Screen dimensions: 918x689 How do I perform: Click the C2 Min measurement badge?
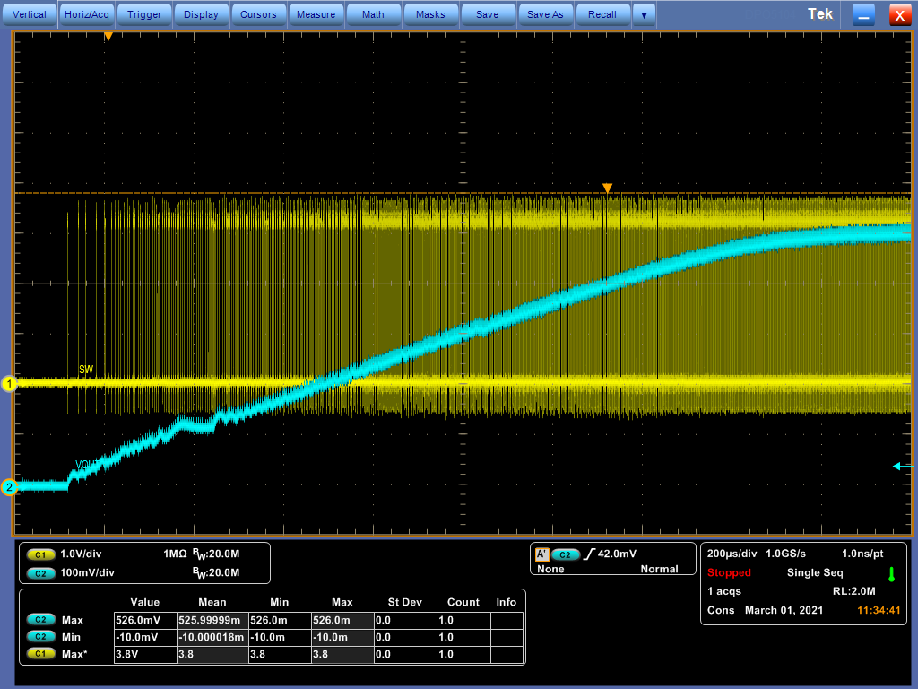(40, 637)
